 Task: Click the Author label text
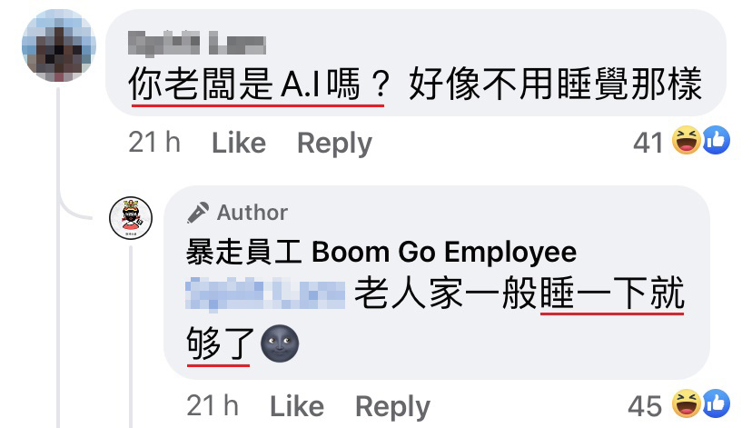pyautogui.click(x=252, y=213)
